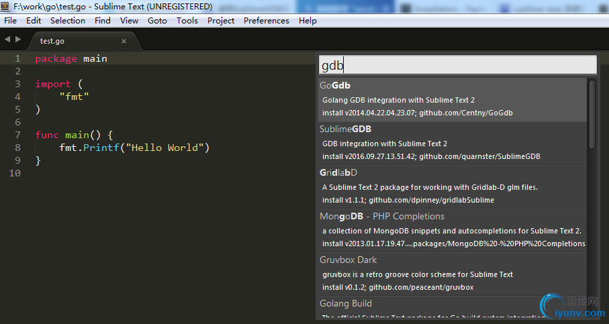Open the Tools menu
The height and width of the screenshot is (324, 609).
(x=187, y=21)
